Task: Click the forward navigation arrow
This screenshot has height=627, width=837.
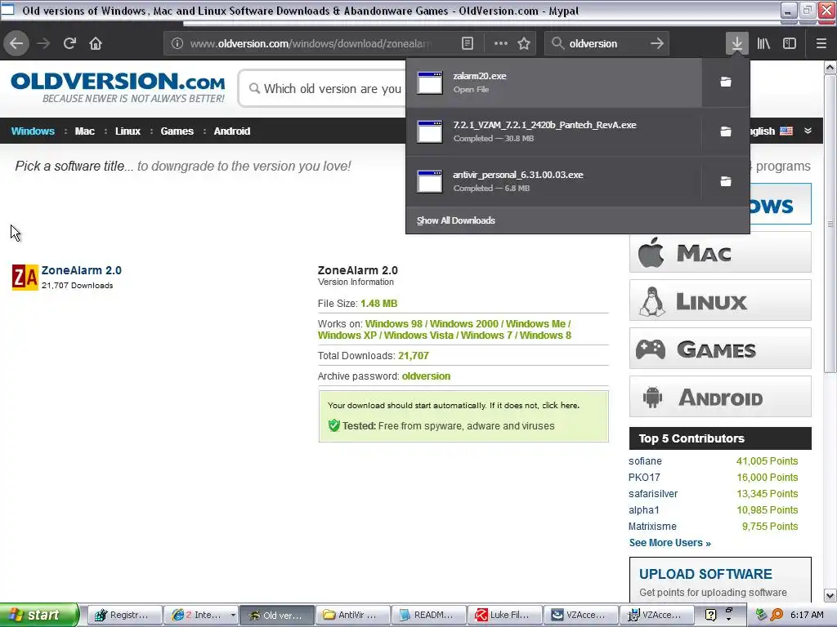Action: [43, 43]
